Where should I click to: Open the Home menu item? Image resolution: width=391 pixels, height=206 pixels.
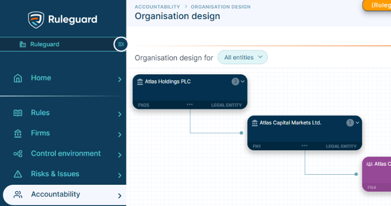[41, 78]
